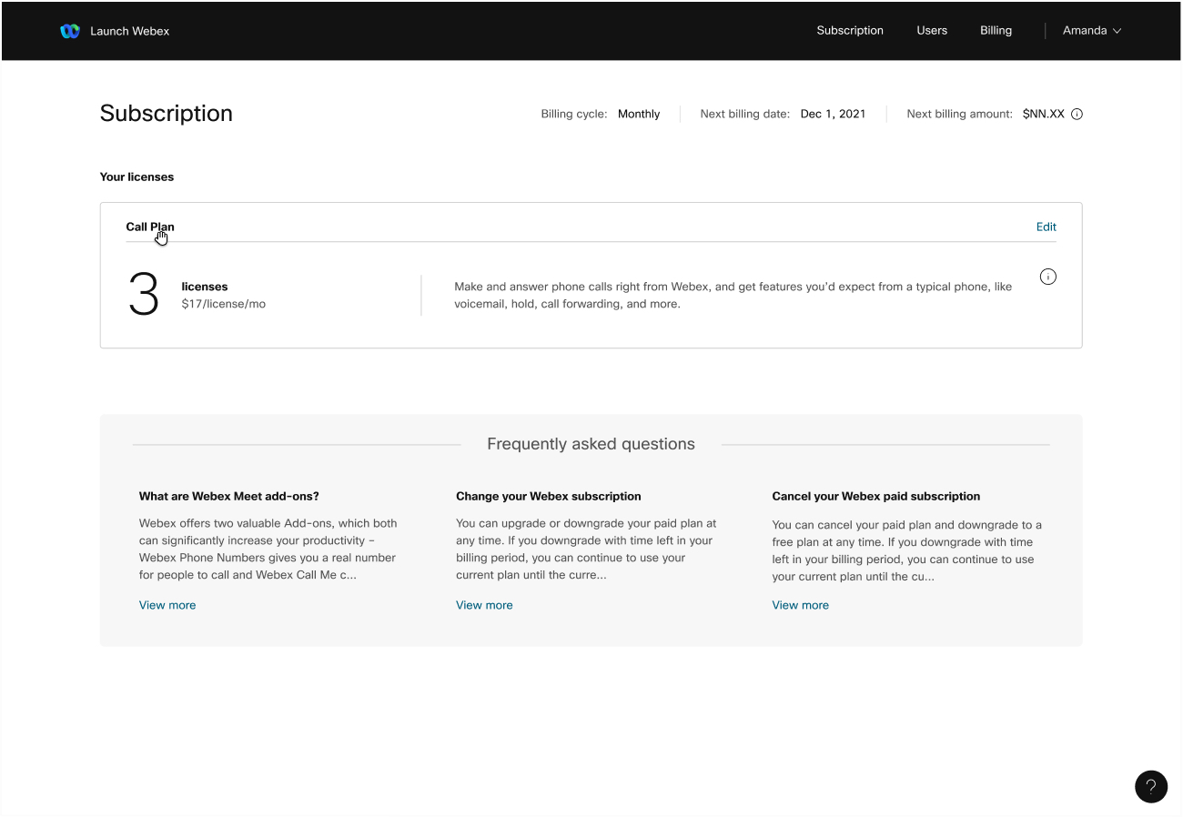Click the Call Plan description starting 'Make and answer'
This screenshot has height=817, width=1183.
(x=733, y=296)
